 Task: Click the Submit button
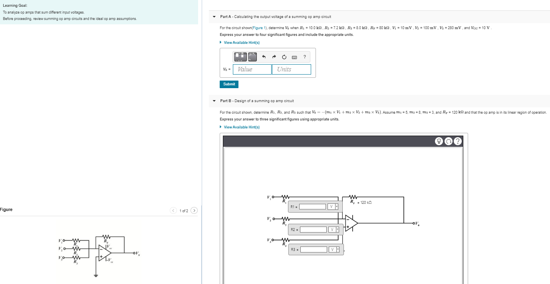coord(228,84)
